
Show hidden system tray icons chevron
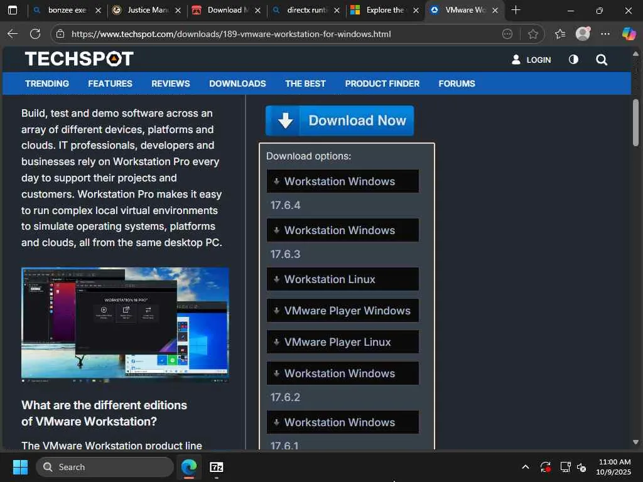pos(526,467)
